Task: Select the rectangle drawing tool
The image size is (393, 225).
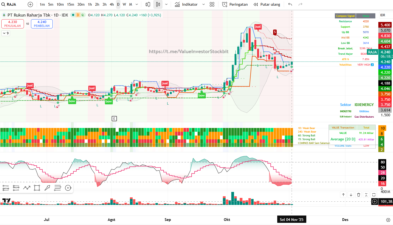Action: coord(37,188)
